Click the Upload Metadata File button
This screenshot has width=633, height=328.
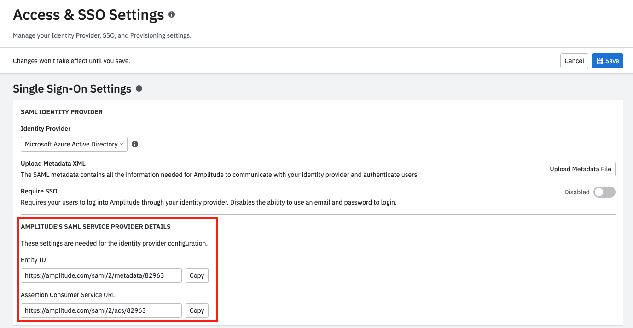point(580,169)
